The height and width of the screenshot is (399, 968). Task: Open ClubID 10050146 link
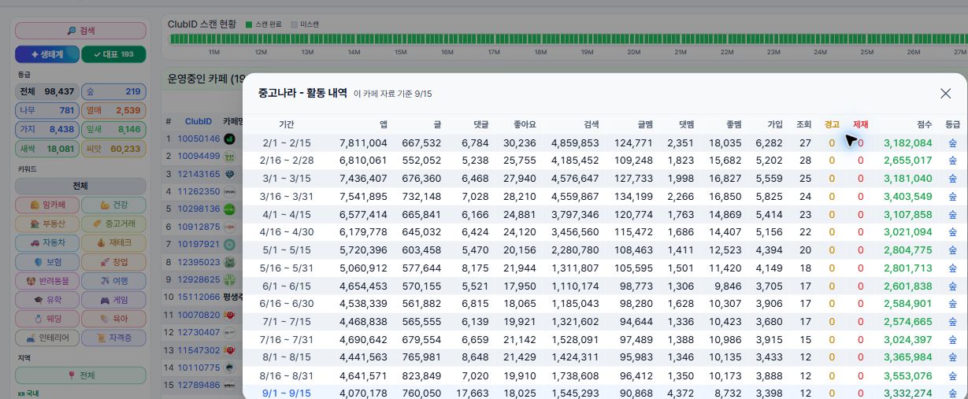pyautogui.click(x=198, y=139)
